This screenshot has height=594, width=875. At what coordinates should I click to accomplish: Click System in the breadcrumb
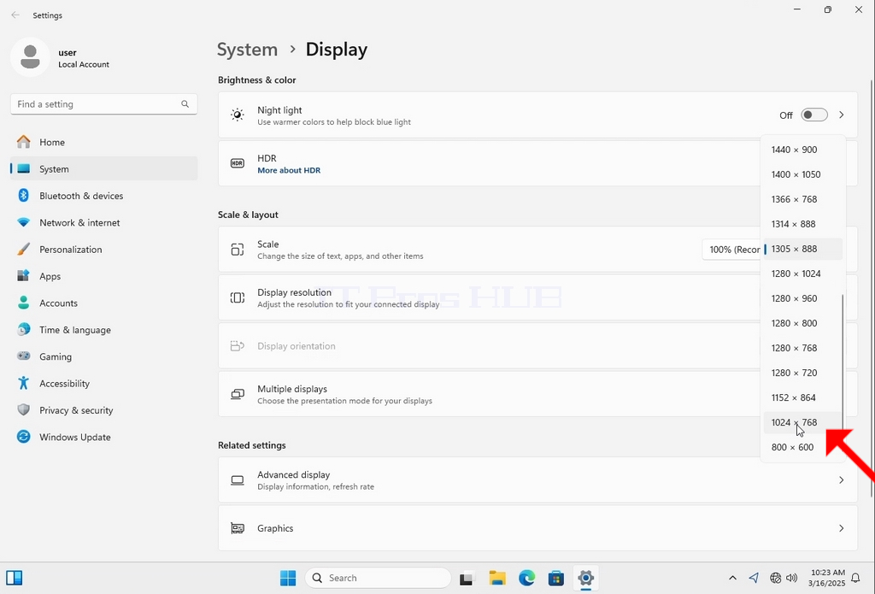pos(247,49)
